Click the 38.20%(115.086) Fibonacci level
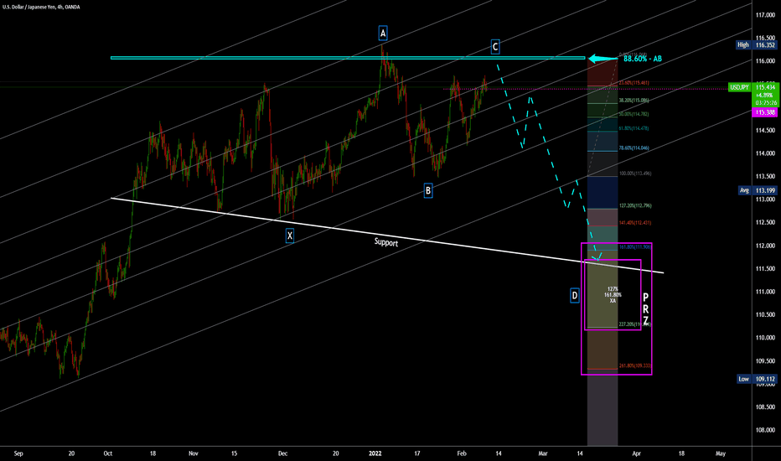 (x=634, y=101)
